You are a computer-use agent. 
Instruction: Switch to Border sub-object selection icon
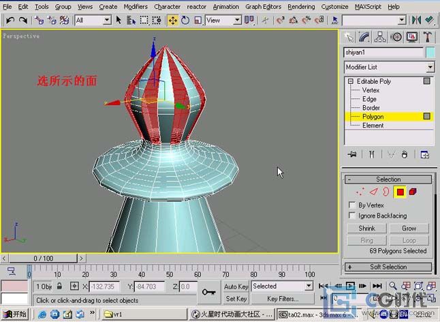386,192
